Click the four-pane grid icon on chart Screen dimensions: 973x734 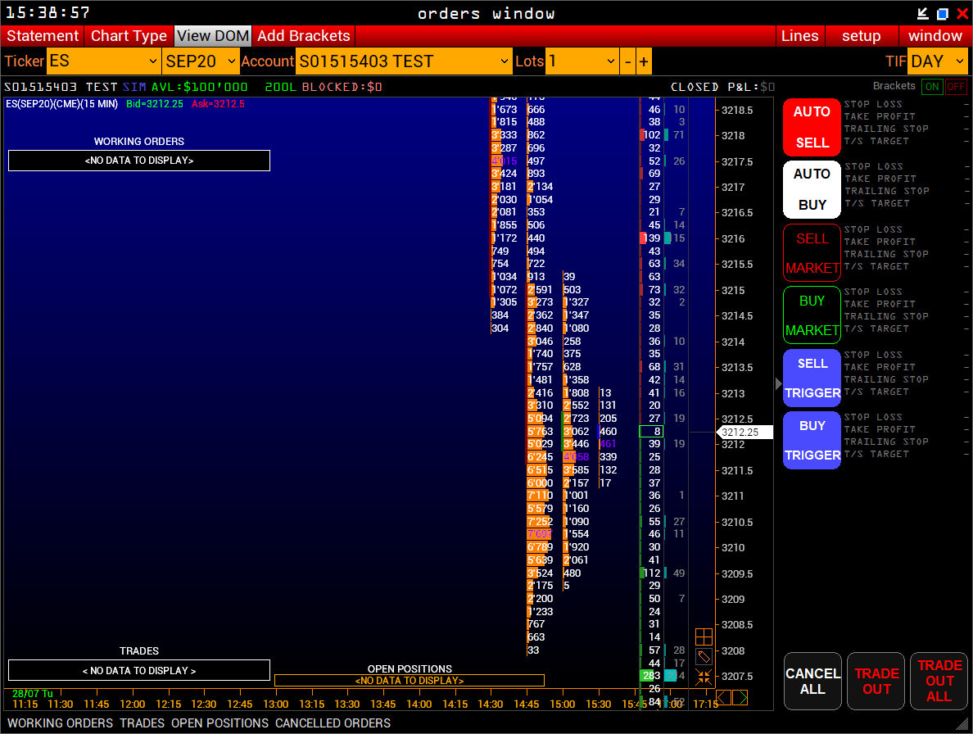coord(704,637)
